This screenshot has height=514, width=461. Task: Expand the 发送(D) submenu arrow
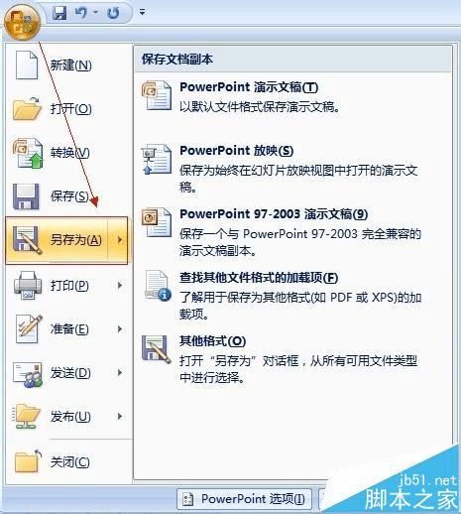[x=120, y=373]
